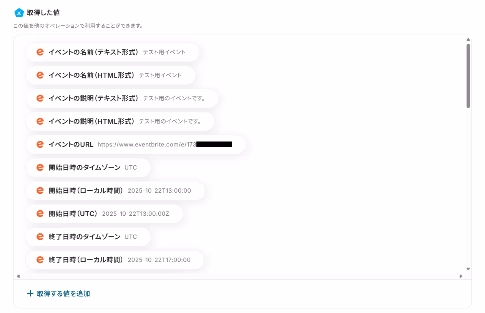The width and height of the screenshot is (485, 313).
Task: Click Eventbrite icon on イベントの名前(テキスト形式)
Action: (x=40, y=52)
